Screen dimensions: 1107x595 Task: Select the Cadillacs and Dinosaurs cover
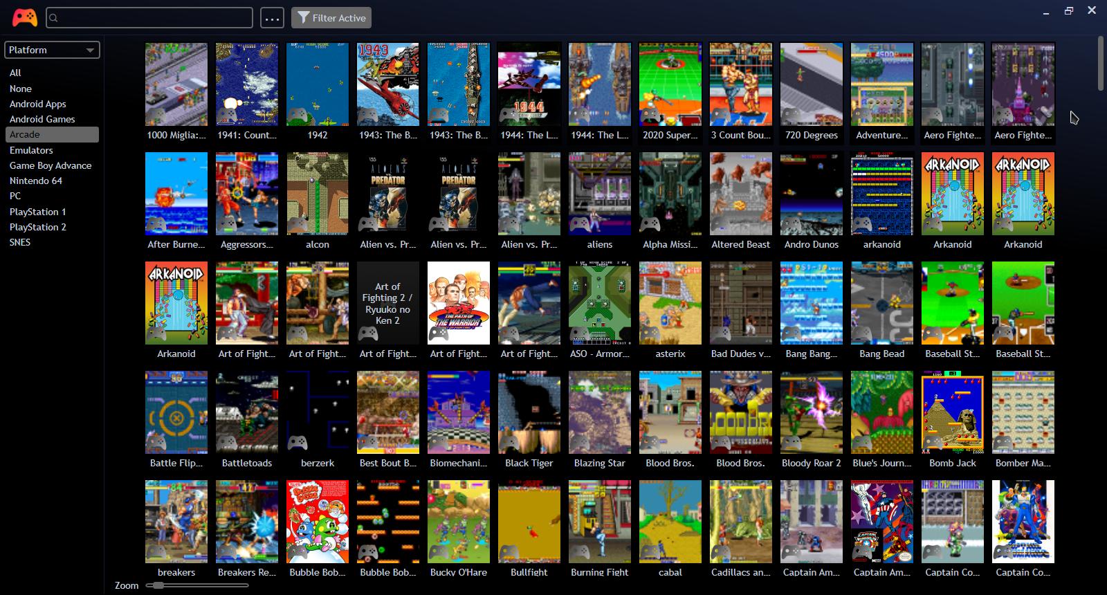(x=741, y=522)
